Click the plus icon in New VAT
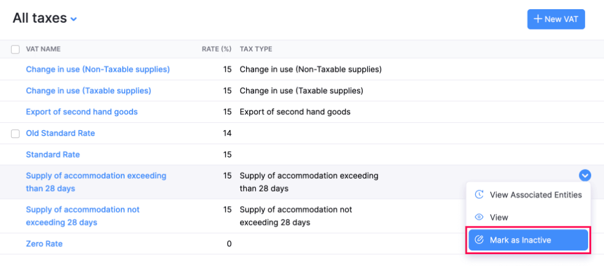604x267 pixels. (538, 19)
